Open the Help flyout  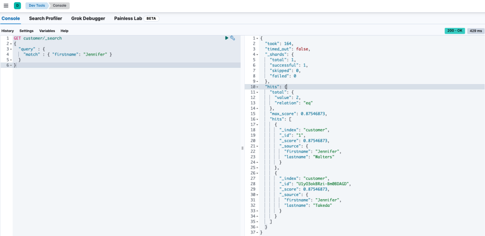(x=65, y=31)
